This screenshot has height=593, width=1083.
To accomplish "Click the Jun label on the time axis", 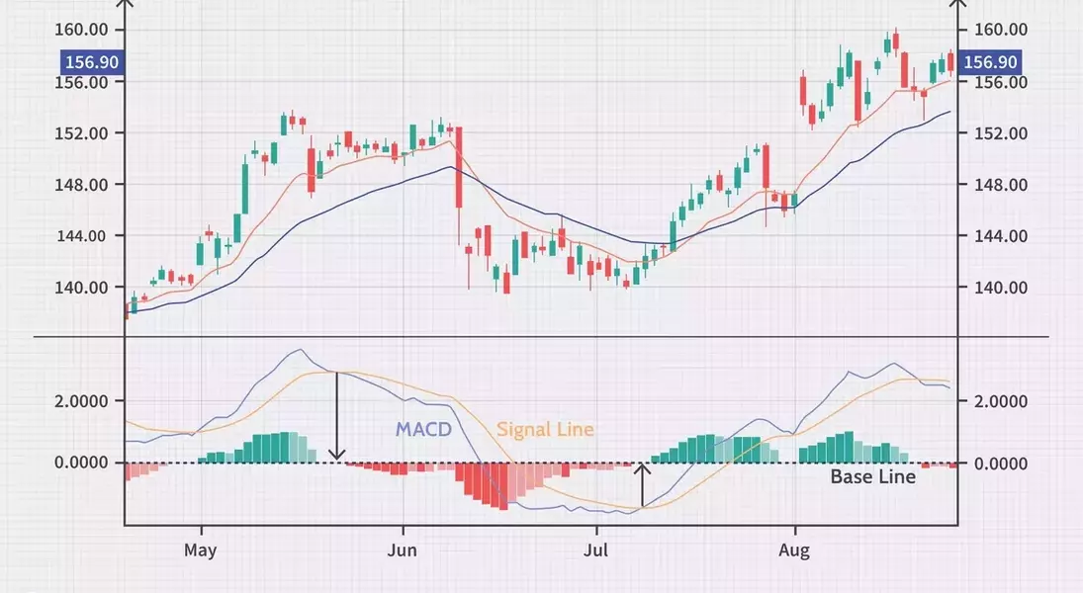I will tap(402, 551).
